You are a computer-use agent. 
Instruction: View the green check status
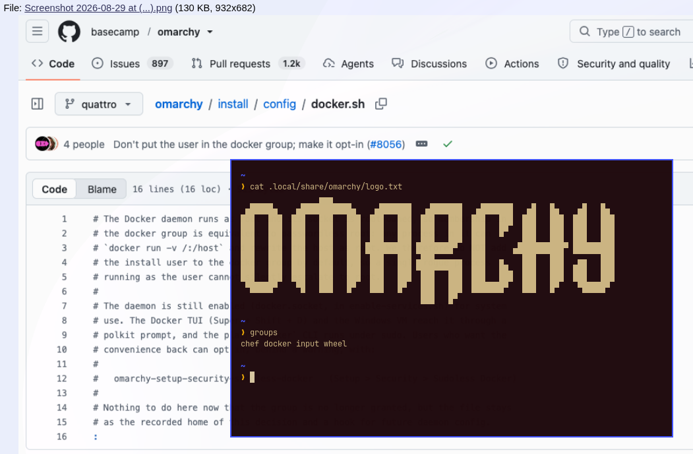[448, 144]
